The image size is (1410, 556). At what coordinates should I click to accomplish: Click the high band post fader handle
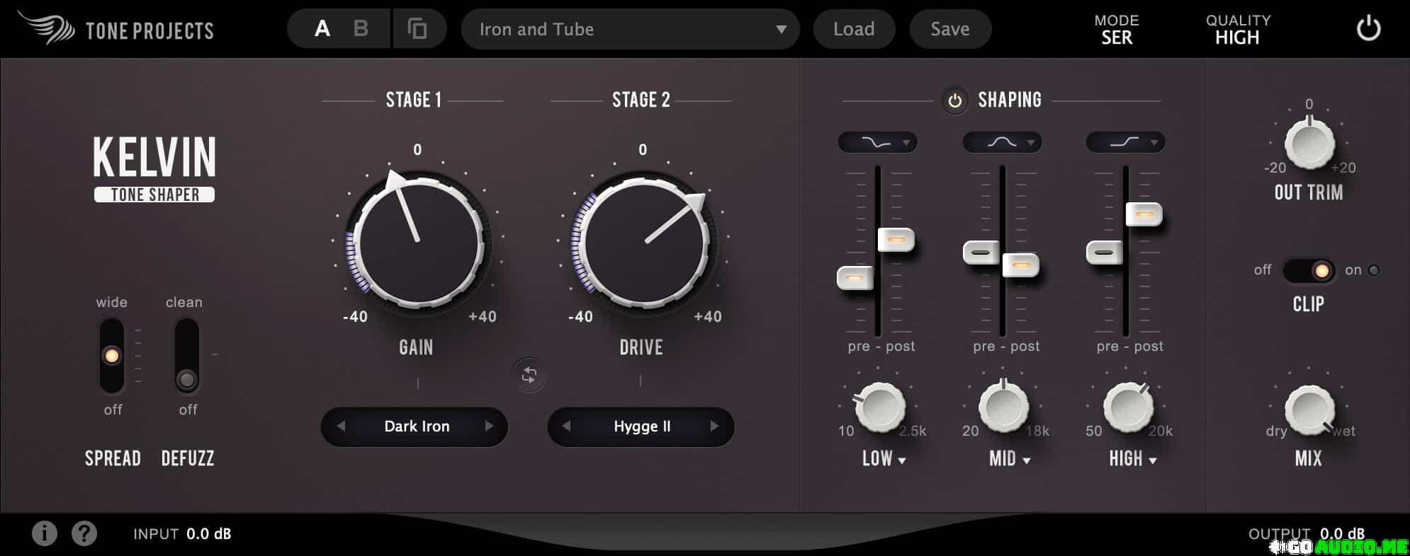coord(1144,213)
